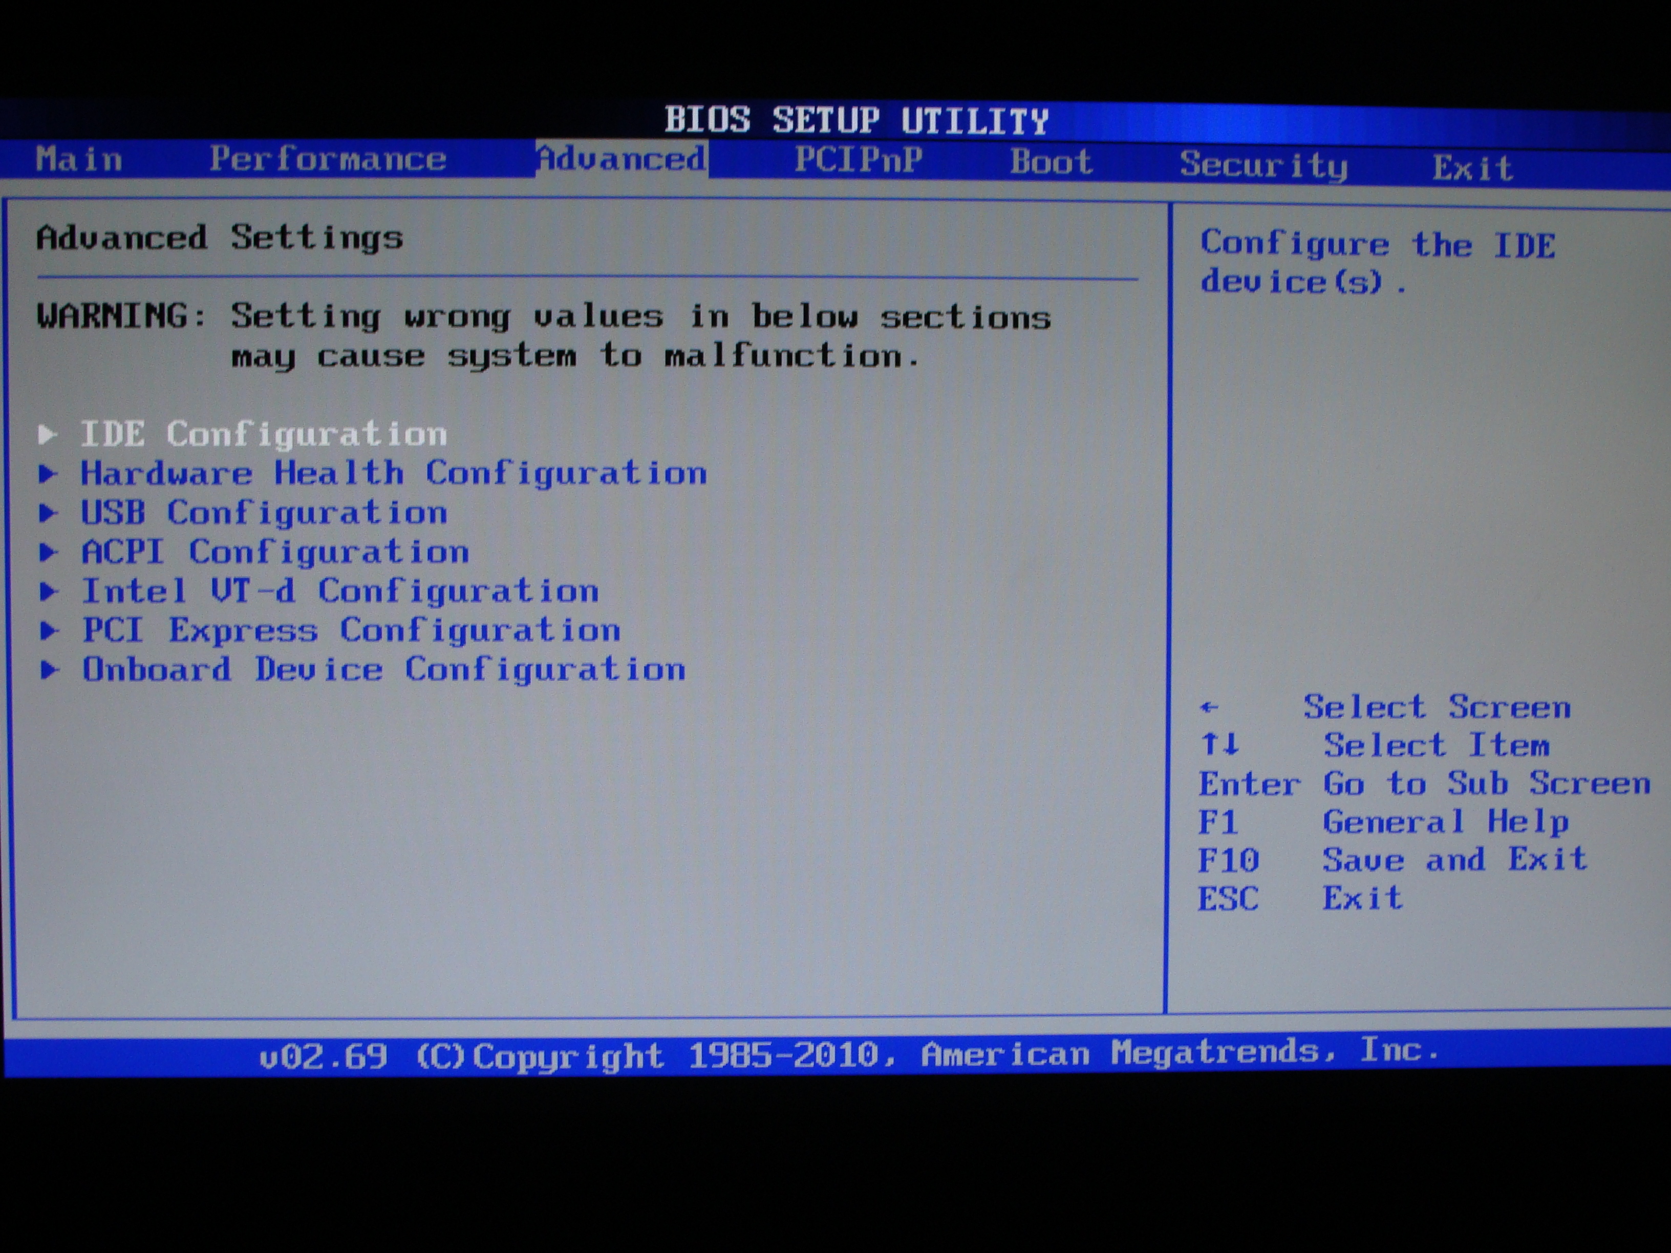Click arrow beside IDE Configuration

[48, 434]
